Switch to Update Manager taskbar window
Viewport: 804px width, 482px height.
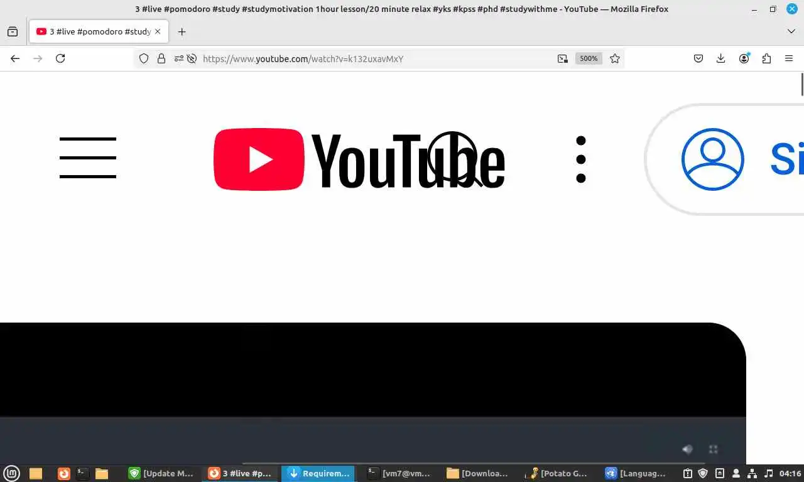coord(161,473)
